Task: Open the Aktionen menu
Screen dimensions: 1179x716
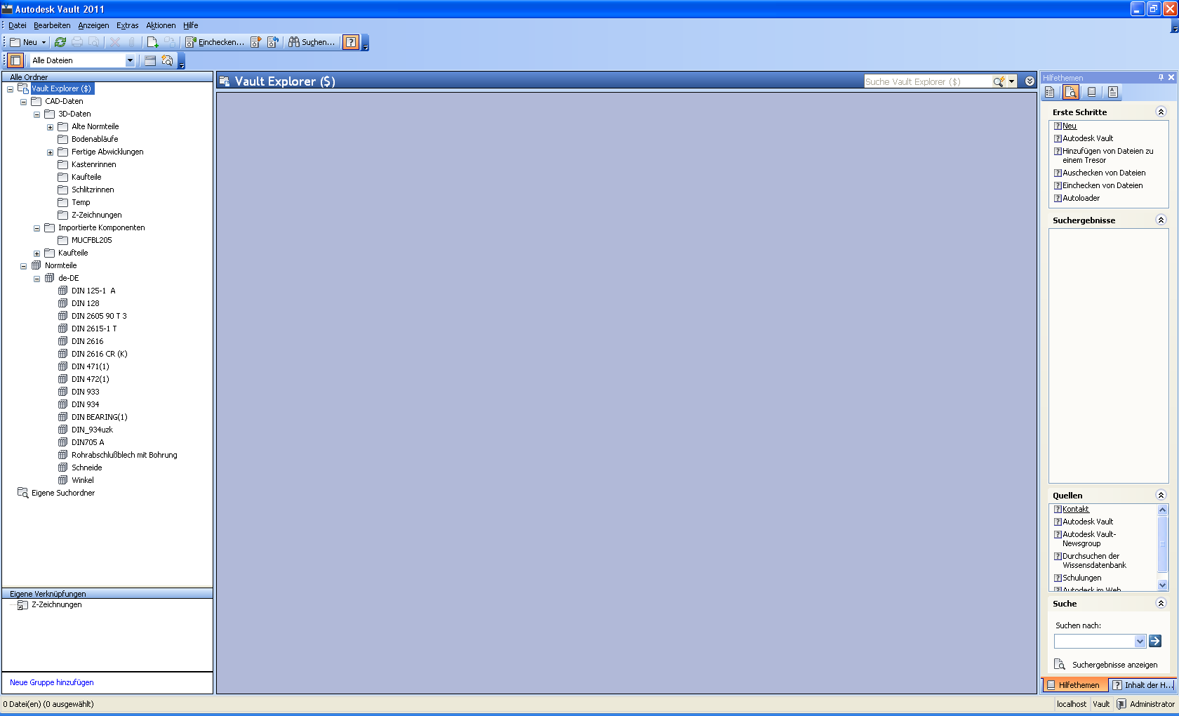Action: (x=161, y=25)
